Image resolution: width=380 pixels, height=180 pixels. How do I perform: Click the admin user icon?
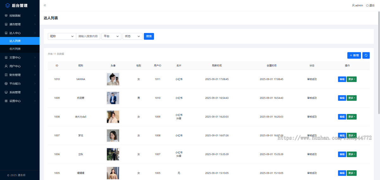pyautogui.click(x=353, y=5)
